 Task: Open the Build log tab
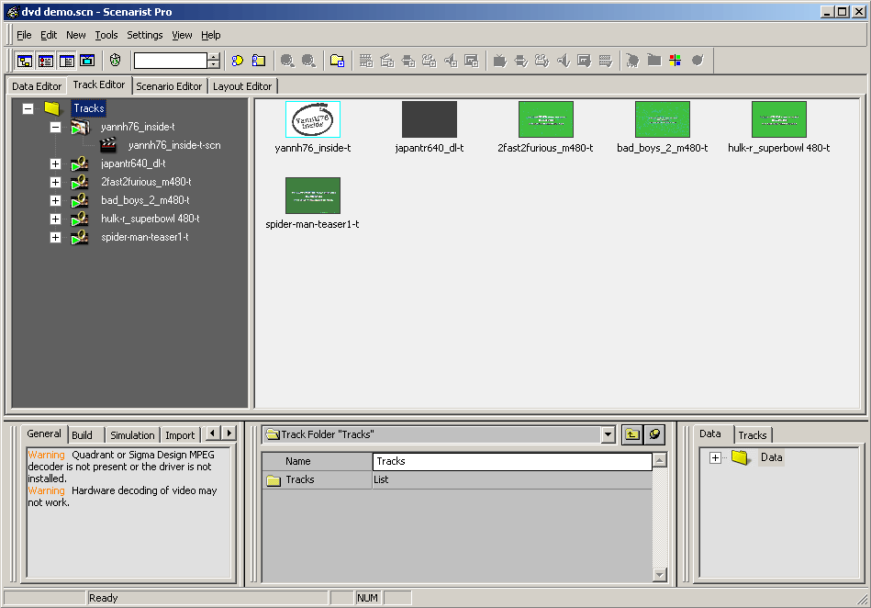pos(83,435)
